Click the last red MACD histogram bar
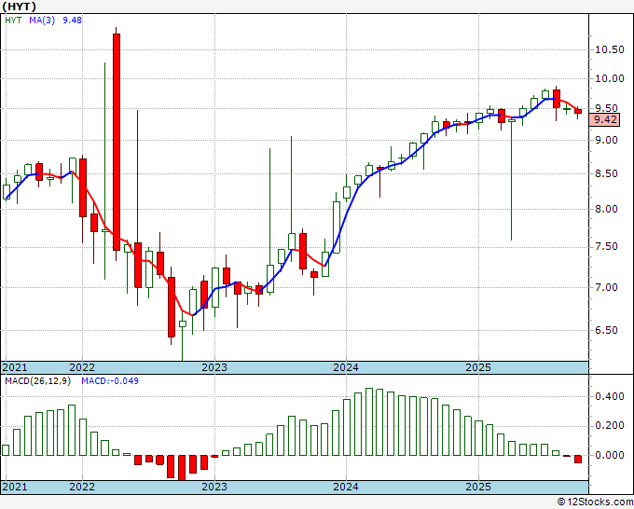Screen dimensions: 634x509 click(578, 460)
